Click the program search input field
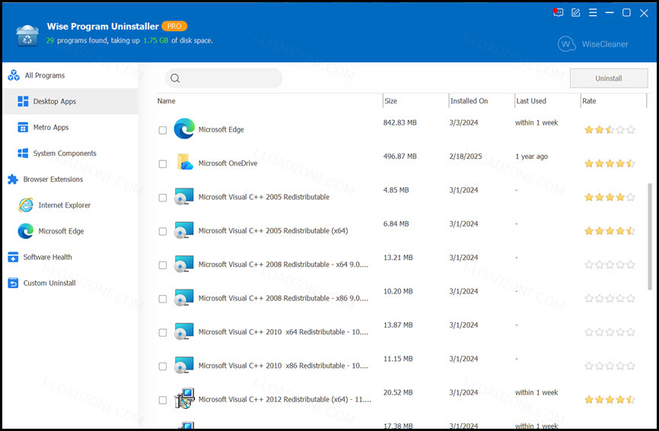The width and height of the screenshot is (659, 431). pos(224,78)
